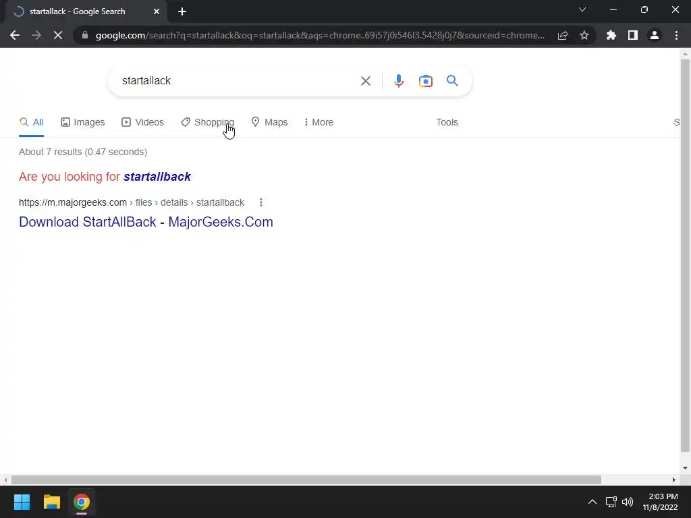Open the Chrome extensions puzzle icon

click(611, 35)
